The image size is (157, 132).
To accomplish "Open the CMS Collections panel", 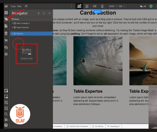I will click(6, 33).
